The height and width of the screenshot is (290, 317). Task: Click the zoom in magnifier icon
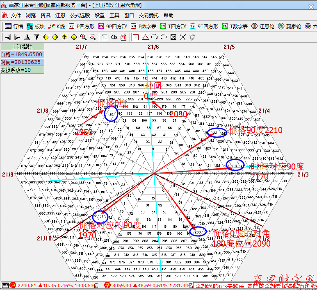pyautogui.click(x=83, y=37)
